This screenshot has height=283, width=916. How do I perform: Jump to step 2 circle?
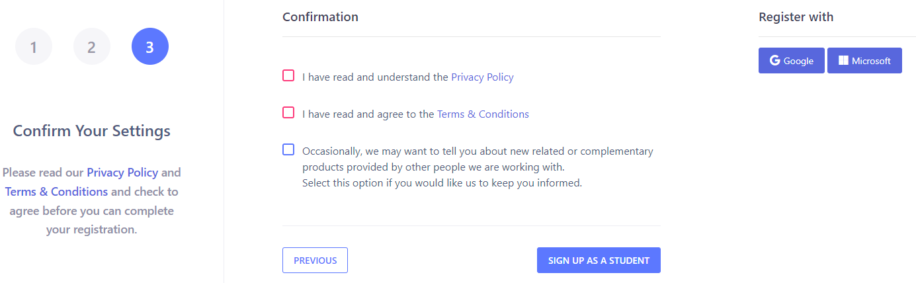click(x=92, y=47)
